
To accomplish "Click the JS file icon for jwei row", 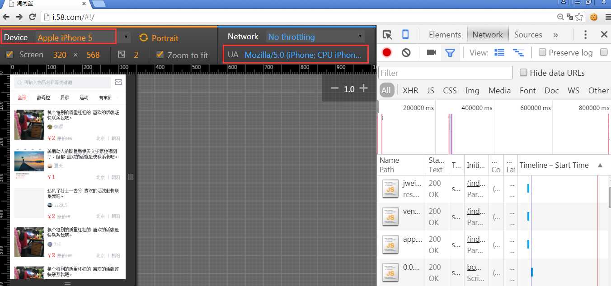I will pyautogui.click(x=390, y=189).
